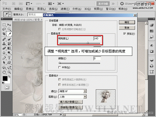Open the eyedropper tool preset dropdown
Image resolution: width=156 pixels, height=117 pixels.
[x=10, y=14]
